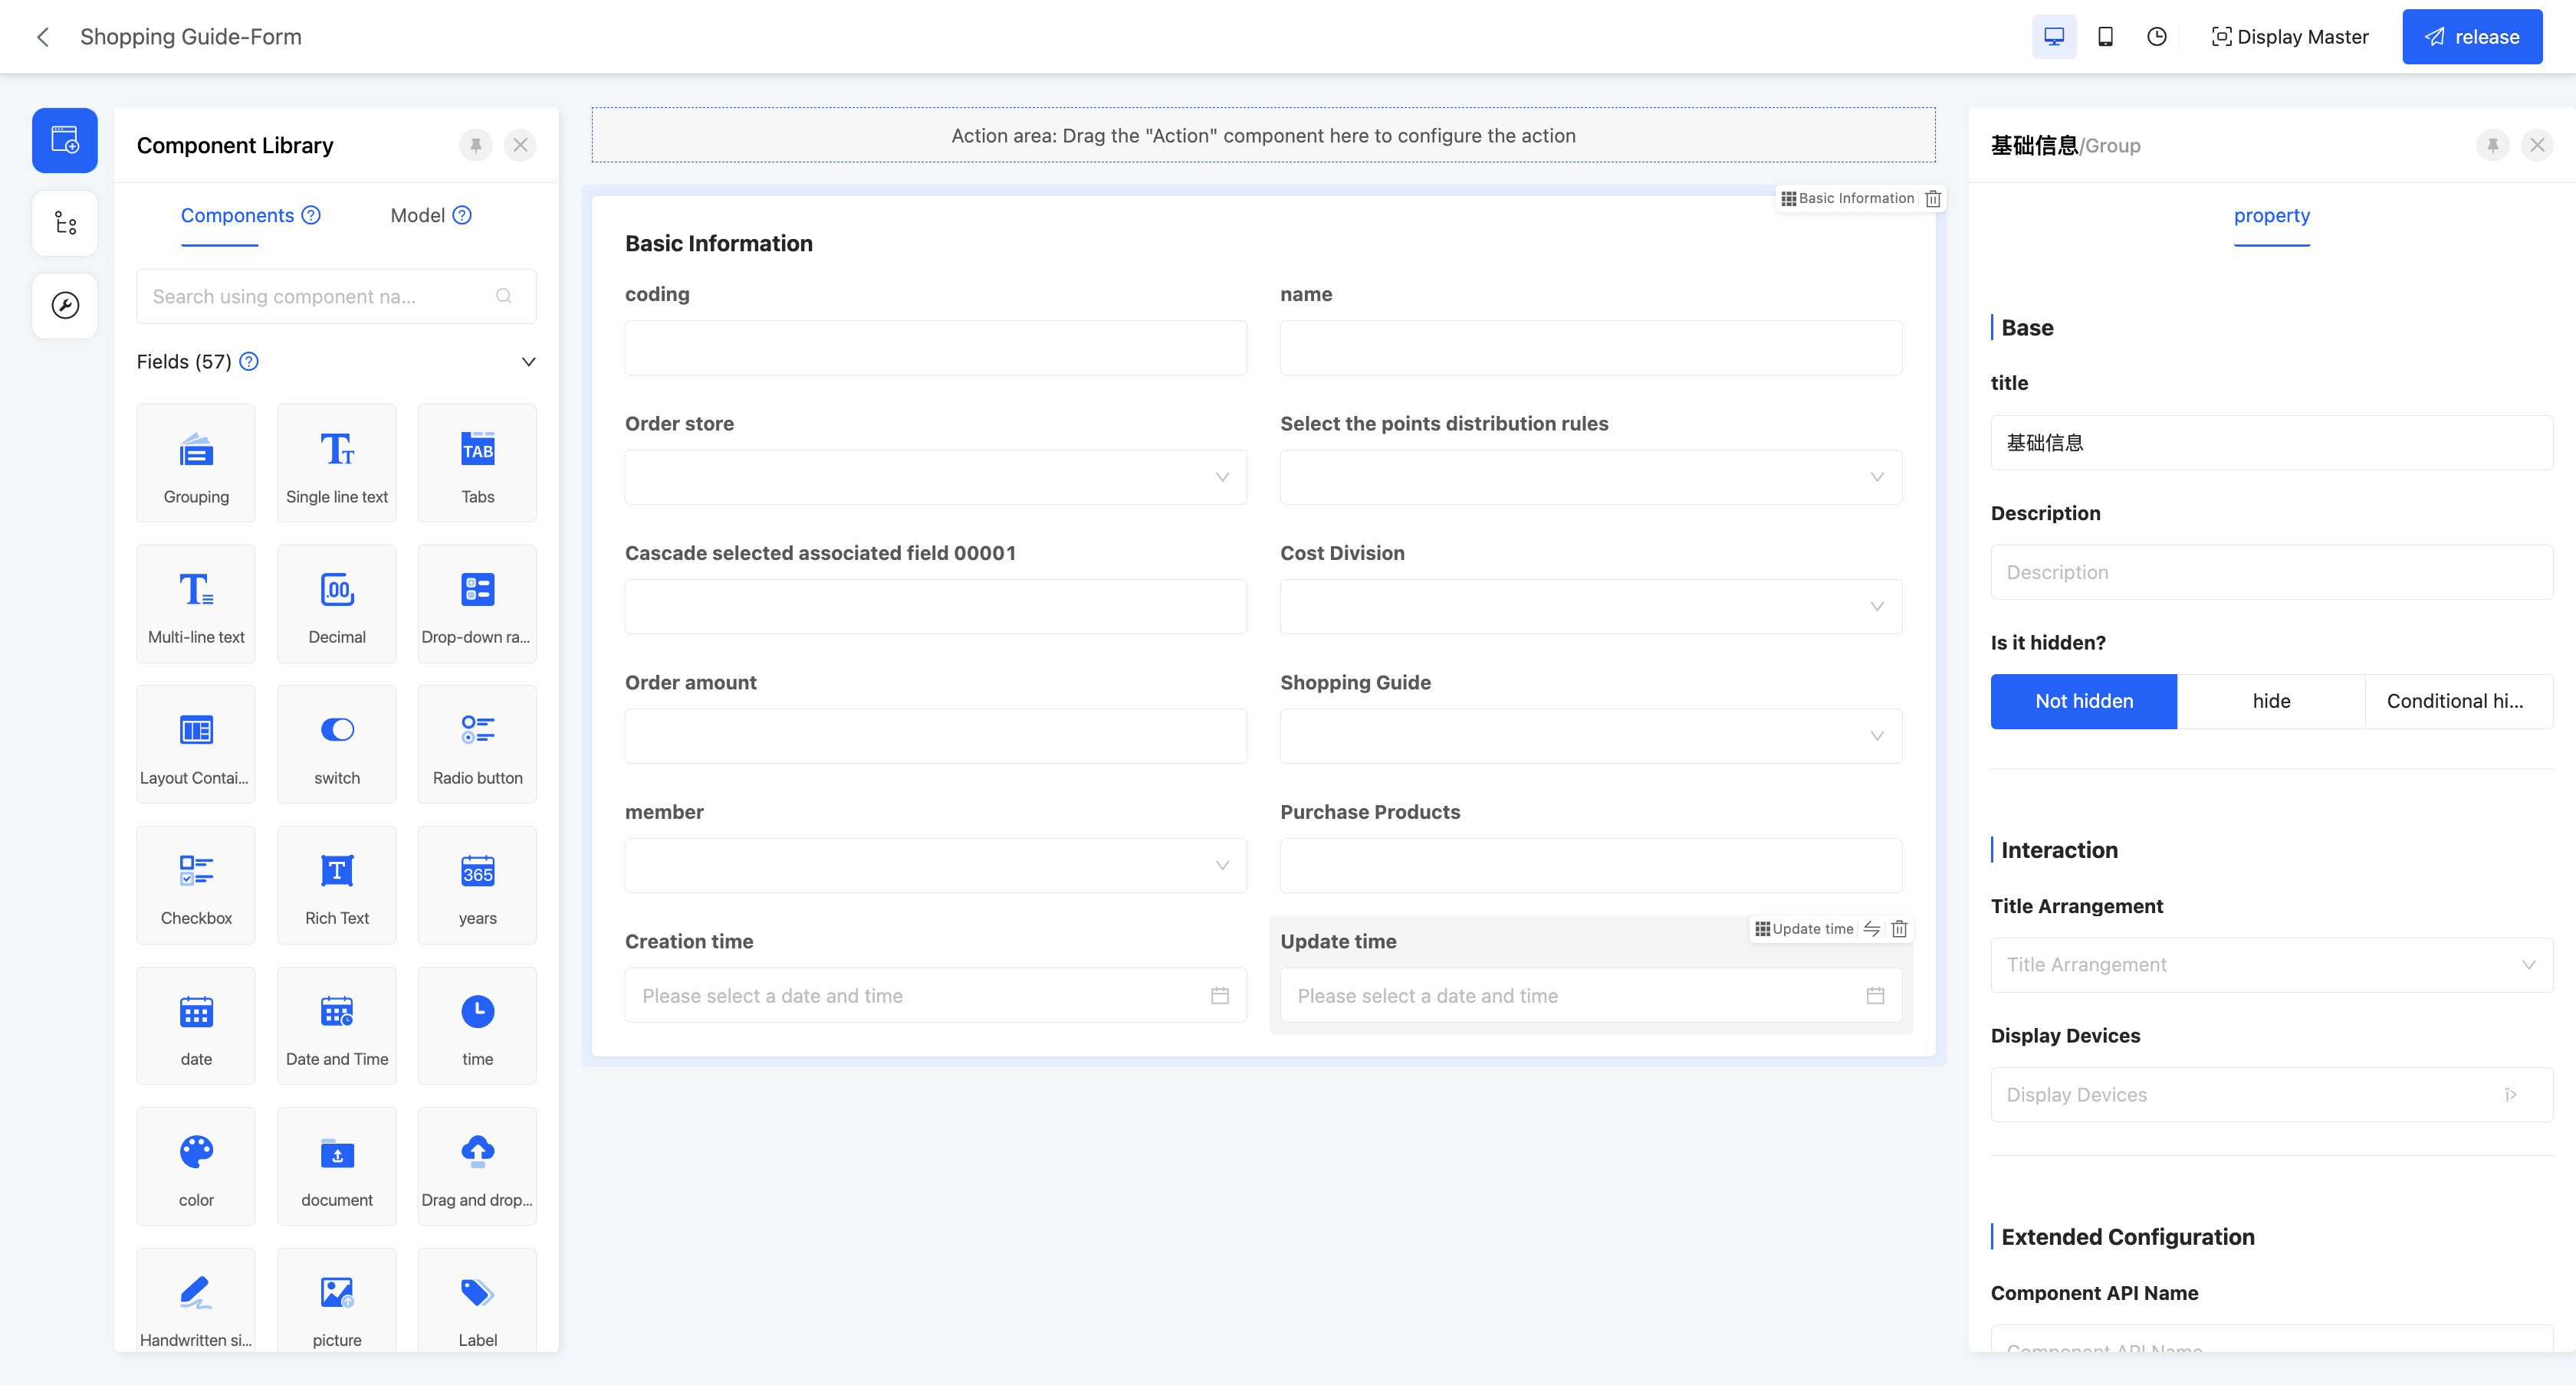The height and width of the screenshot is (1385, 2576).
Task: Select the color field component
Action: tap(195, 1166)
